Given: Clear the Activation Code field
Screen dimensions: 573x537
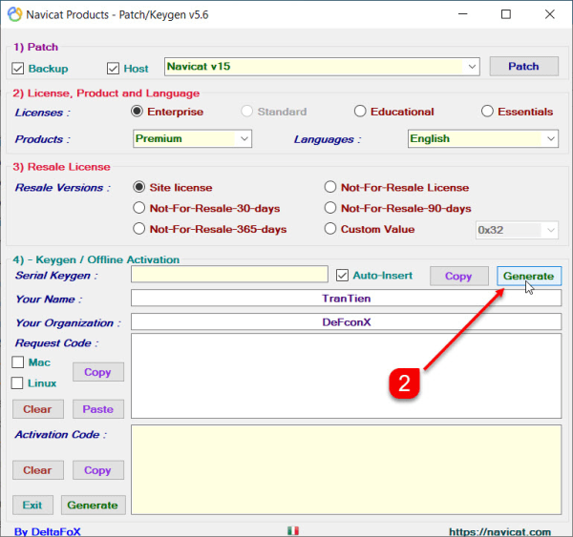Looking at the screenshot, I should coord(38,470).
